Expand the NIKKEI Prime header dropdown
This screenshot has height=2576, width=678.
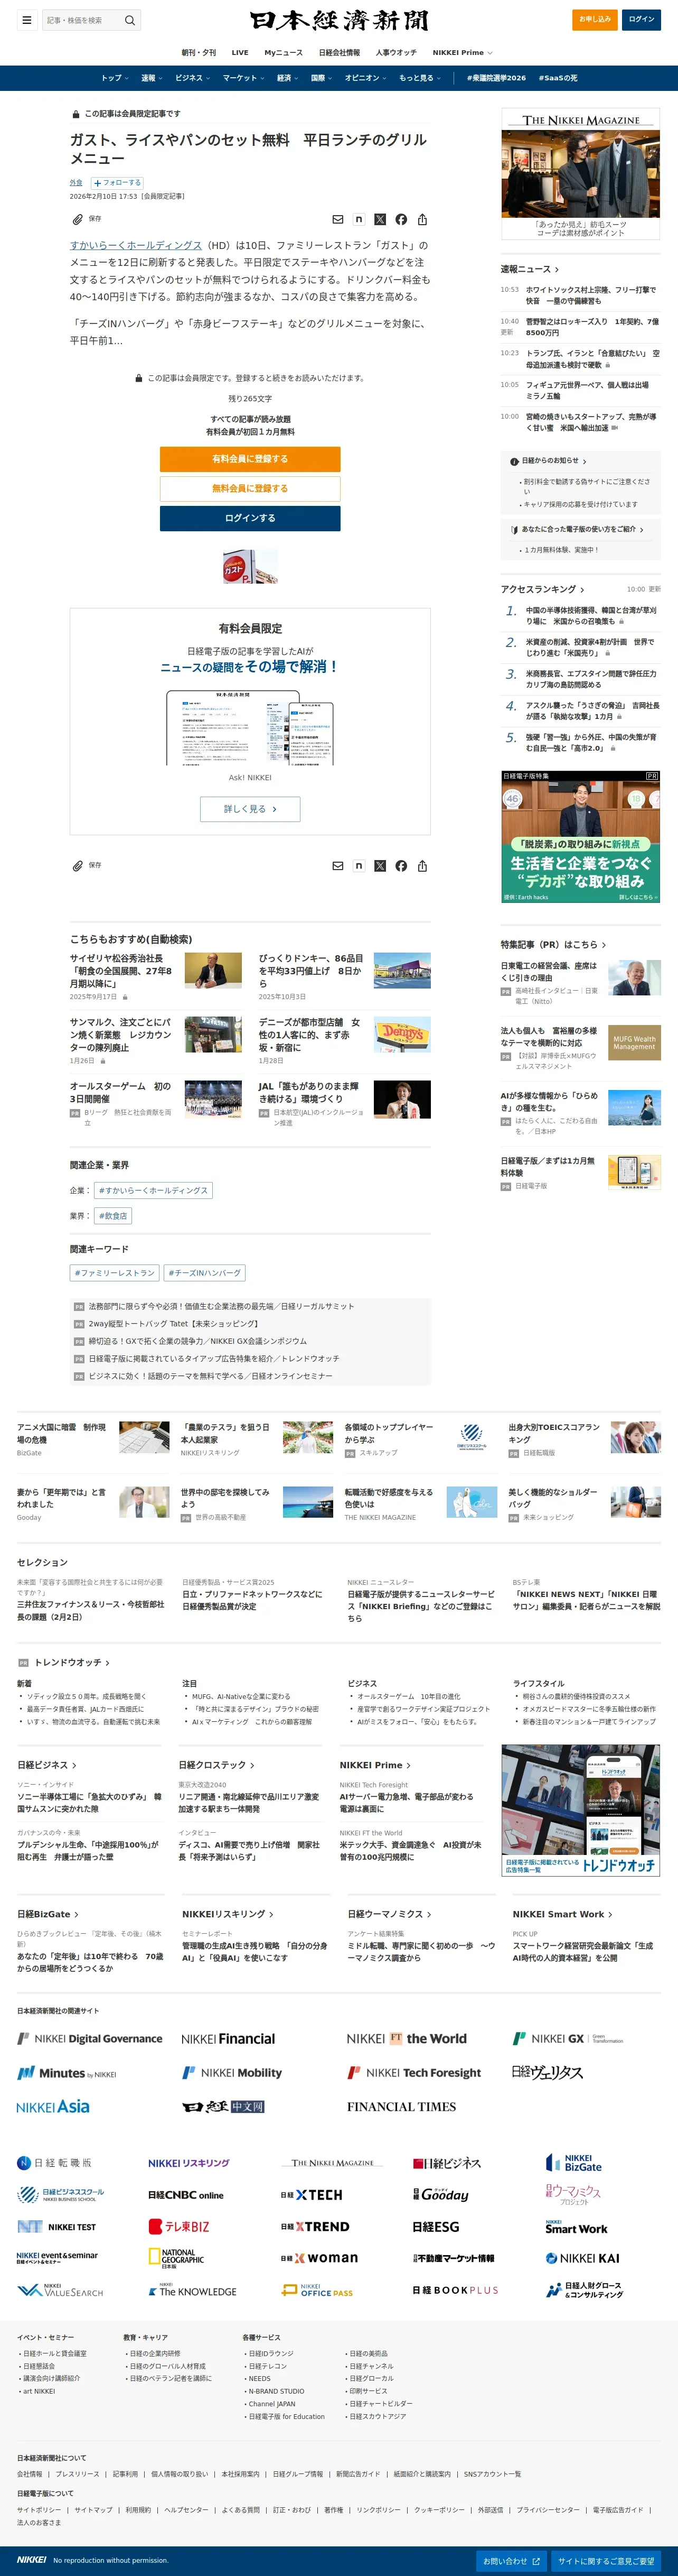[463, 52]
